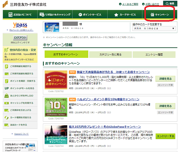180x152 pixels.
Task: Switch to エントリー履歴 tab
Action: (x=154, y=55)
